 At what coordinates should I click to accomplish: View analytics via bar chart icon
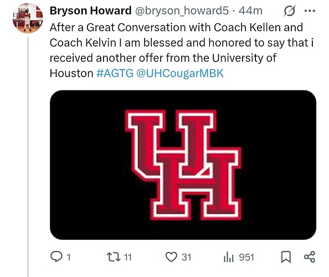tap(229, 257)
